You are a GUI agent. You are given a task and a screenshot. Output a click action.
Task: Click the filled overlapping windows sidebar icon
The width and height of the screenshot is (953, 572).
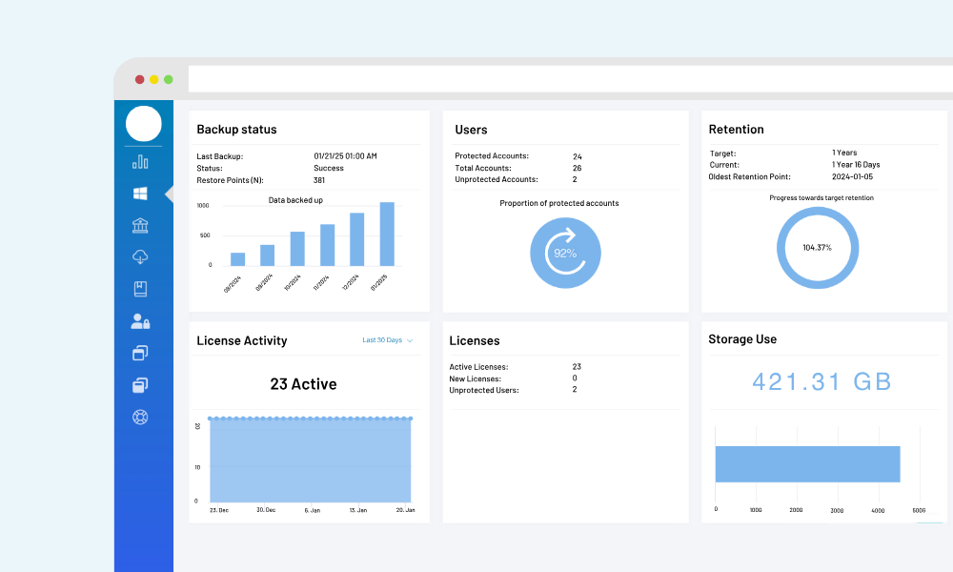tap(140, 385)
